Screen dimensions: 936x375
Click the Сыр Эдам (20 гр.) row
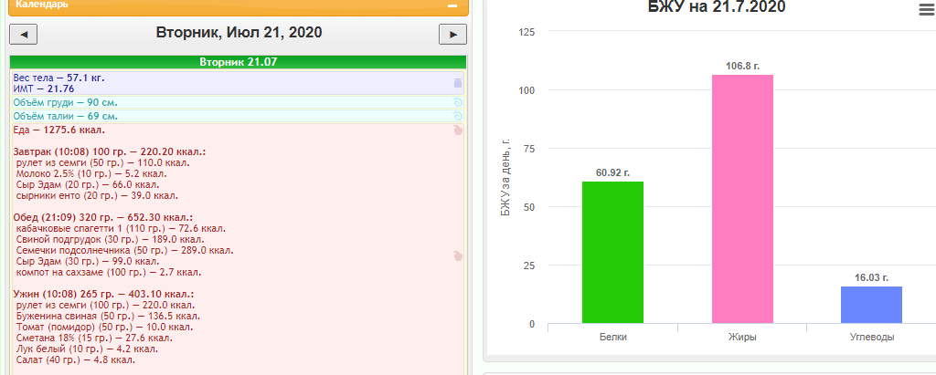pos(90,184)
